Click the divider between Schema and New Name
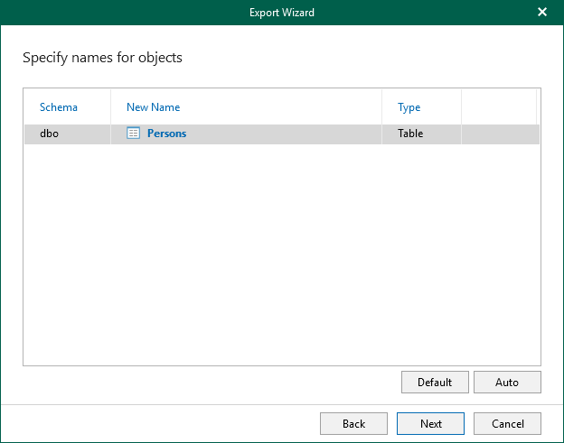Screen dimensions: 564x443 click(x=110, y=107)
